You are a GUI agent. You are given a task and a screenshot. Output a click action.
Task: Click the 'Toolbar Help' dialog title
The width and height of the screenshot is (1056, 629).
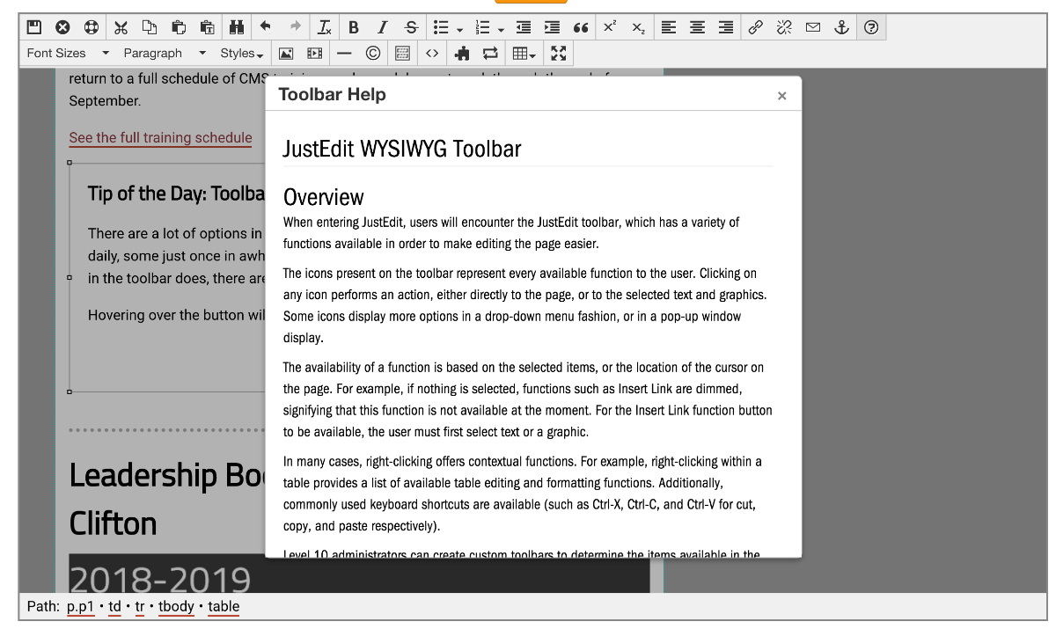[332, 94]
